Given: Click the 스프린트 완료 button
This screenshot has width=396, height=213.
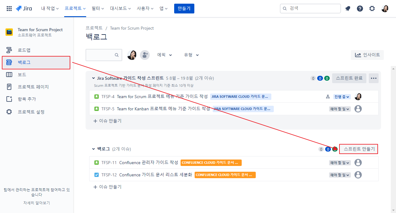Looking at the screenshot, I should [349, 78].
